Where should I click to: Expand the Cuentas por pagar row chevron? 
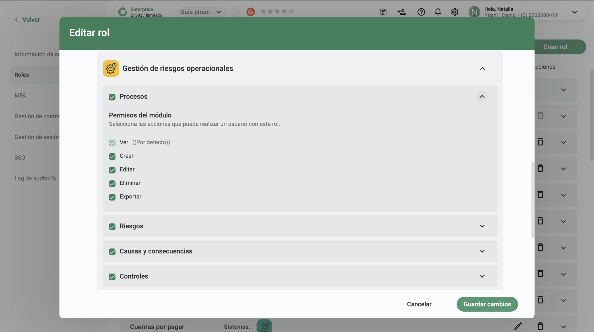(563, 327)
